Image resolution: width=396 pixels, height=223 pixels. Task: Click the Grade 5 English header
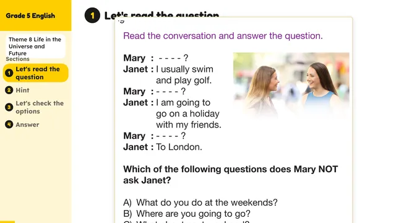click(x=30, y=15)
